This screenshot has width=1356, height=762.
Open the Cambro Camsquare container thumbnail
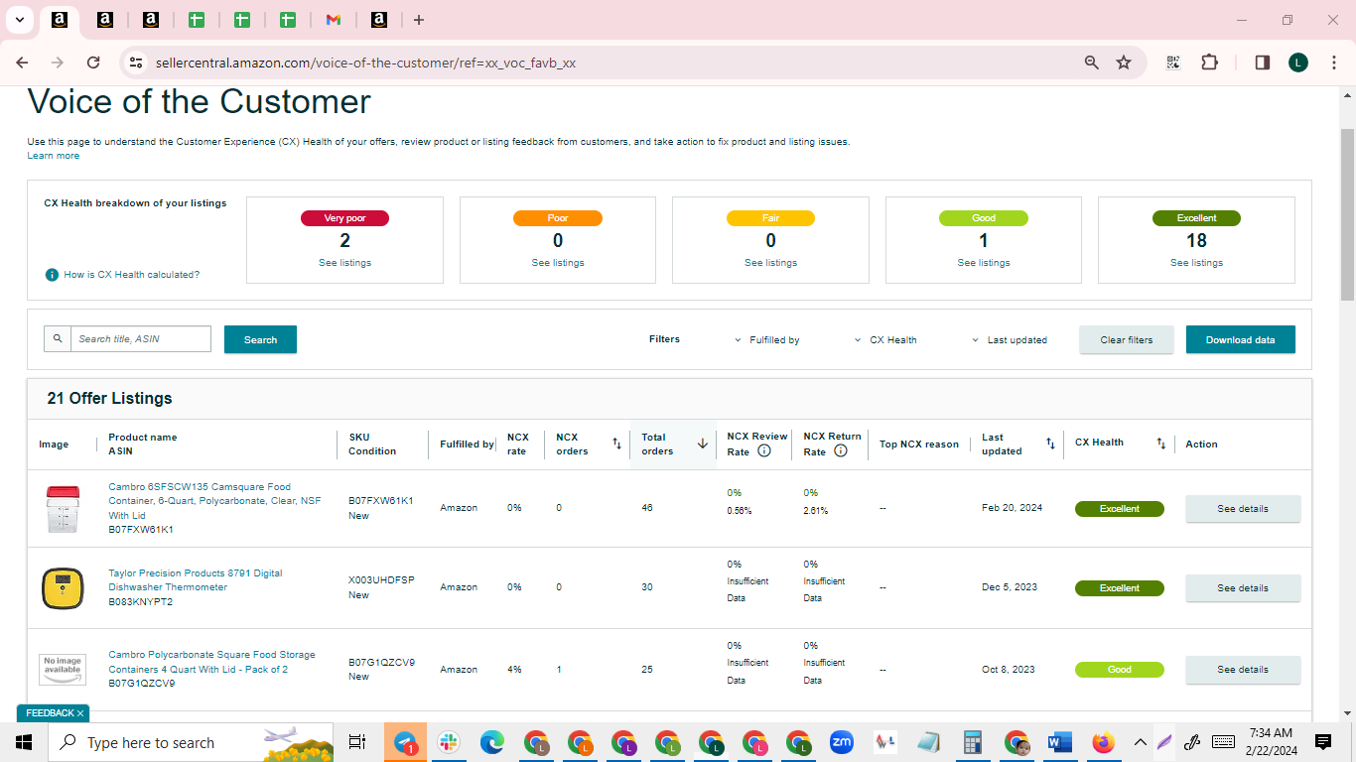pyautogui.click(x=63, y=509)
